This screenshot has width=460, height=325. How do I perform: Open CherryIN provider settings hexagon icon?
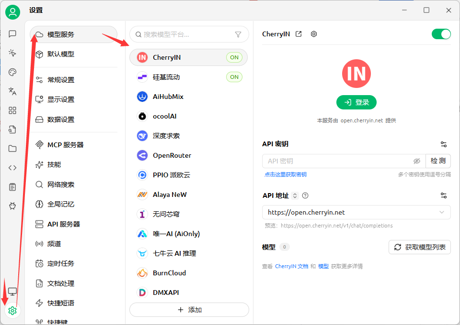(314, 34)
